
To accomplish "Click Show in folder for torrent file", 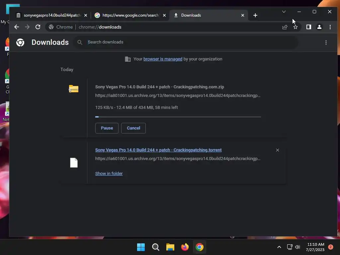I will click(x=109, y=173).
